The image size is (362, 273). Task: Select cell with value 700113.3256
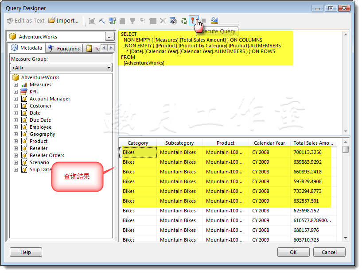point(313,152)
